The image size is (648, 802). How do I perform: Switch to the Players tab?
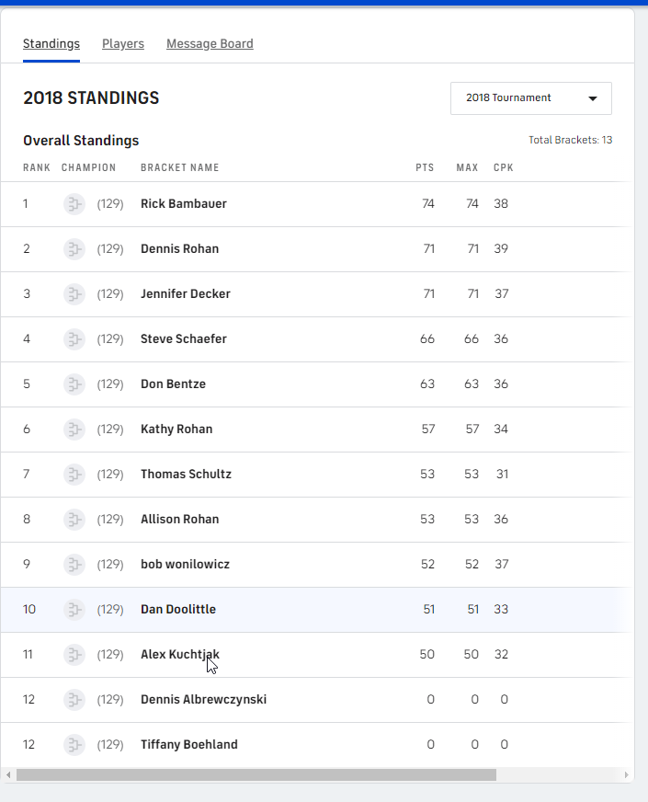tap(123, 44)
